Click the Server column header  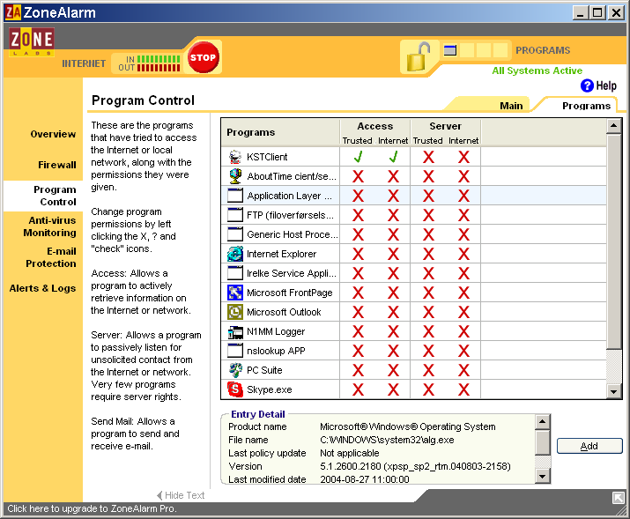click(446, 126)
